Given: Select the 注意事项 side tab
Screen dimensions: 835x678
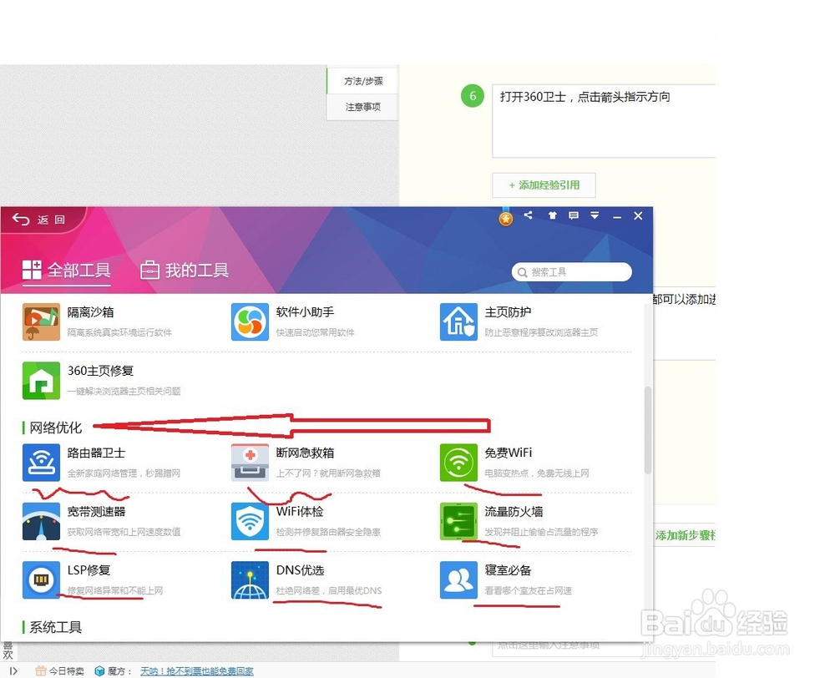Looking at the screenshot, I should (x=362, y=107).
